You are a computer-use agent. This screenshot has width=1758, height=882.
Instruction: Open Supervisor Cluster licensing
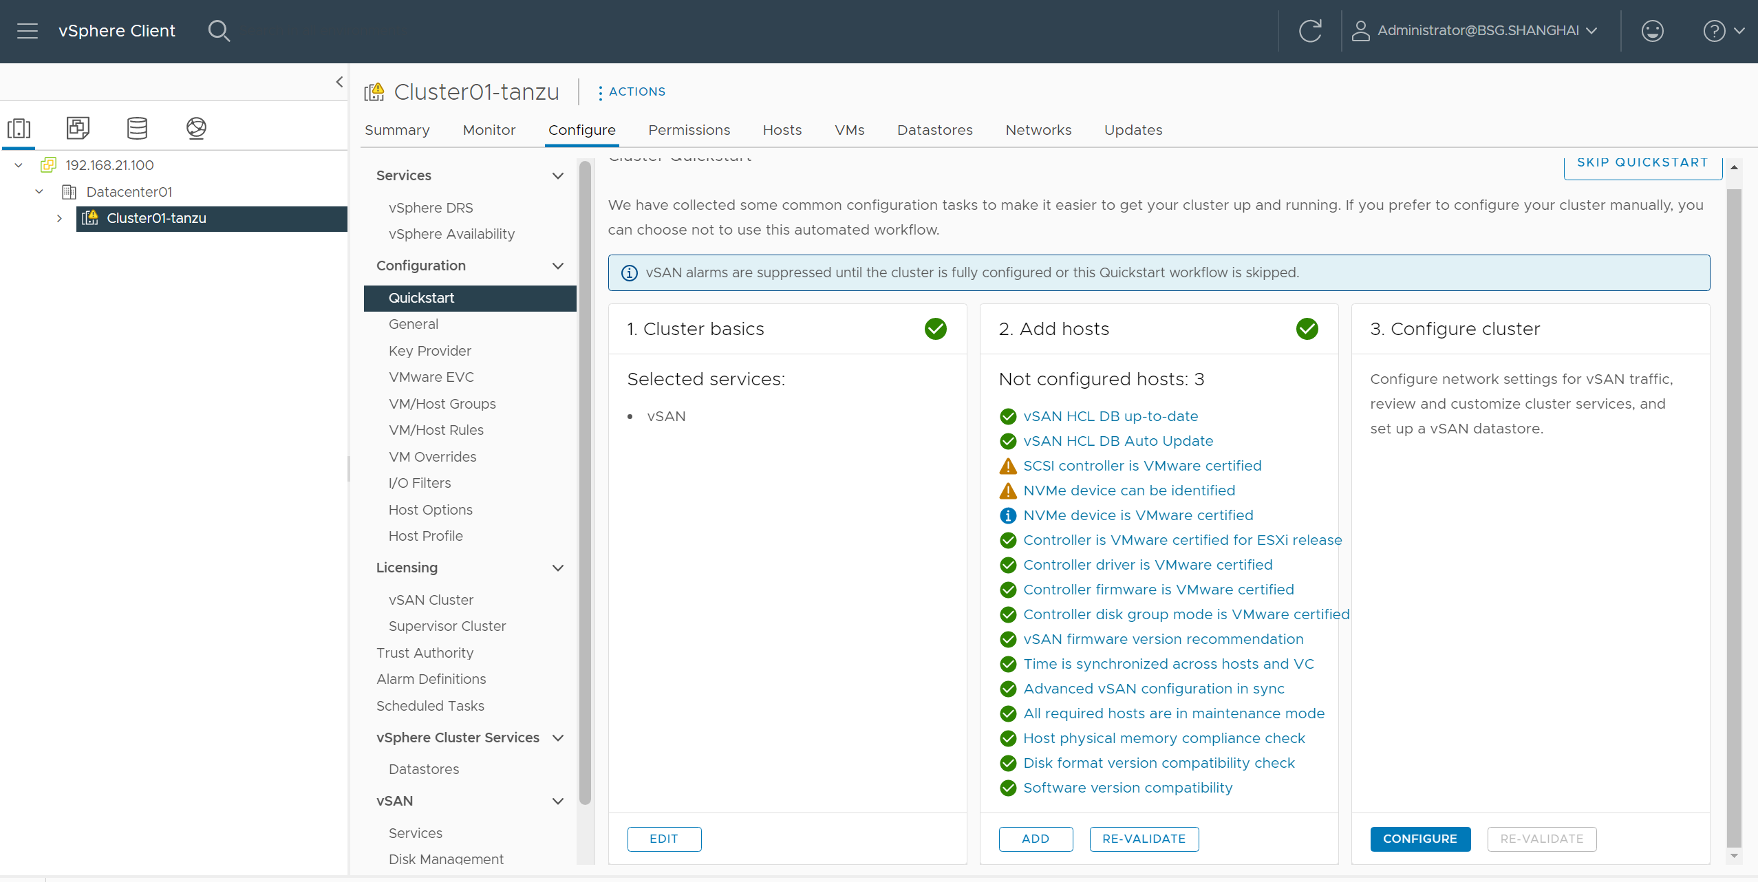447,626
